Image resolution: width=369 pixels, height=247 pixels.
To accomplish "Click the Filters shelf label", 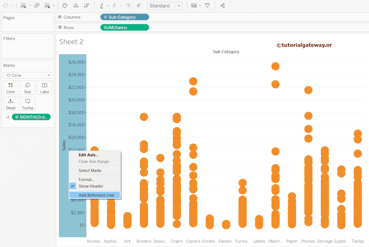I will point(9,39).
